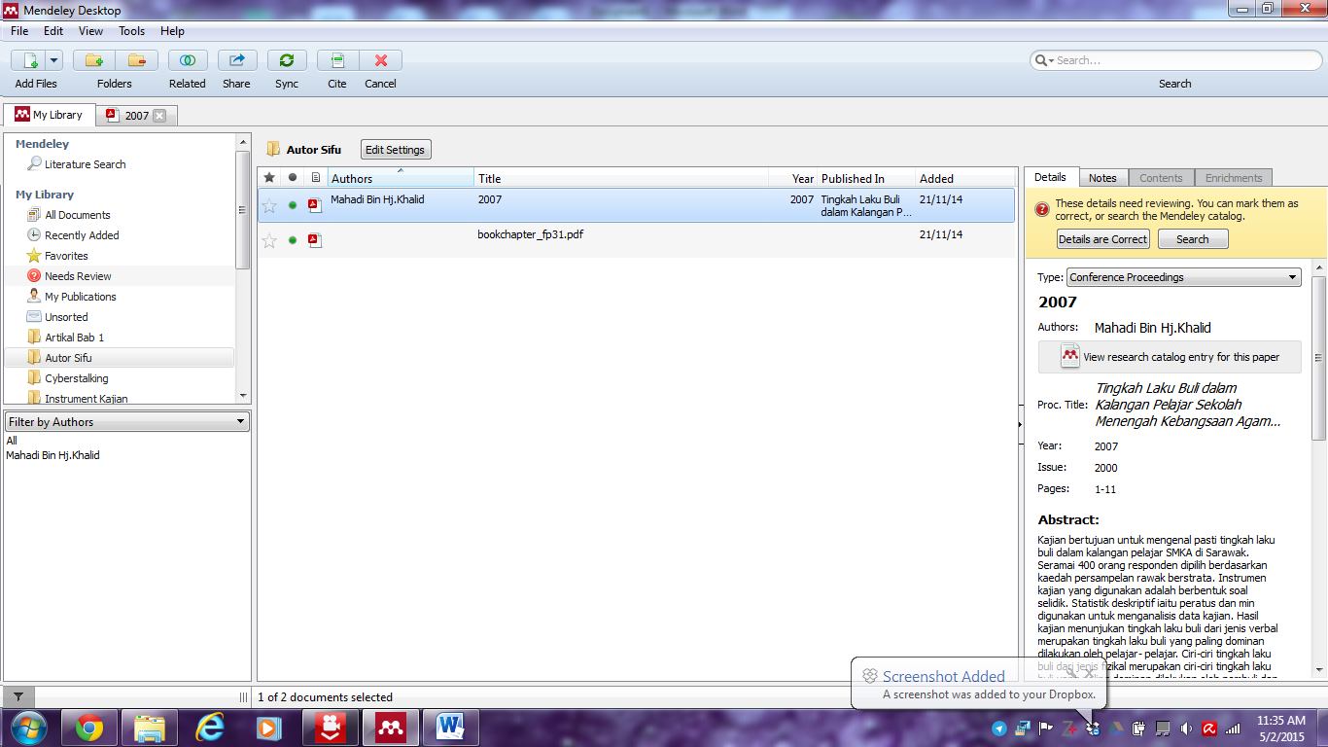Sort by the Year column header
1328x747 pixels.
pos(792,178)
